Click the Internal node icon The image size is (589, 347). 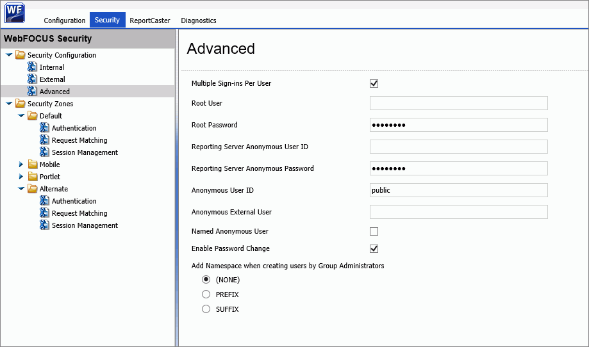click(x=32, y=67)
